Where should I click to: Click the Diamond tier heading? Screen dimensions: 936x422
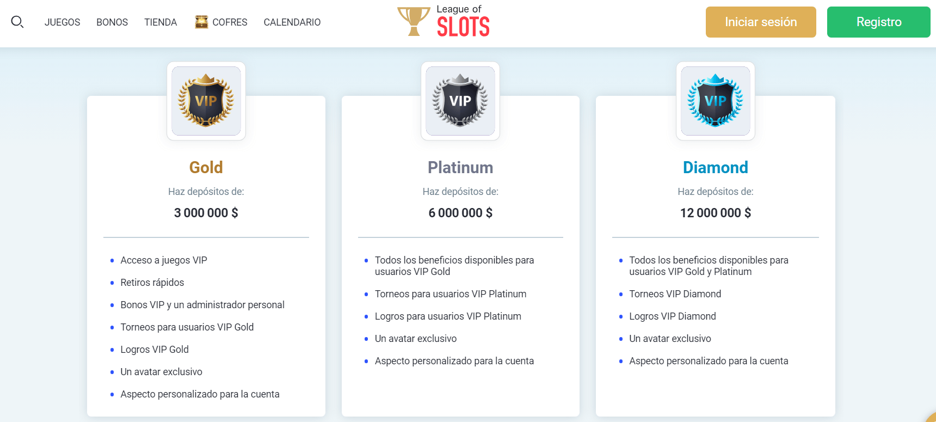[715, 167]
